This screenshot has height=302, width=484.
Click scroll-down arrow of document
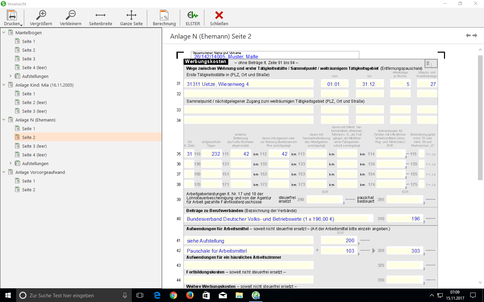coord(480,283)
